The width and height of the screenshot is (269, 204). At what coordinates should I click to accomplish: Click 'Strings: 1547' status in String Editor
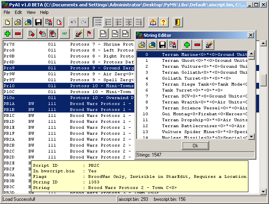[149, 155]
